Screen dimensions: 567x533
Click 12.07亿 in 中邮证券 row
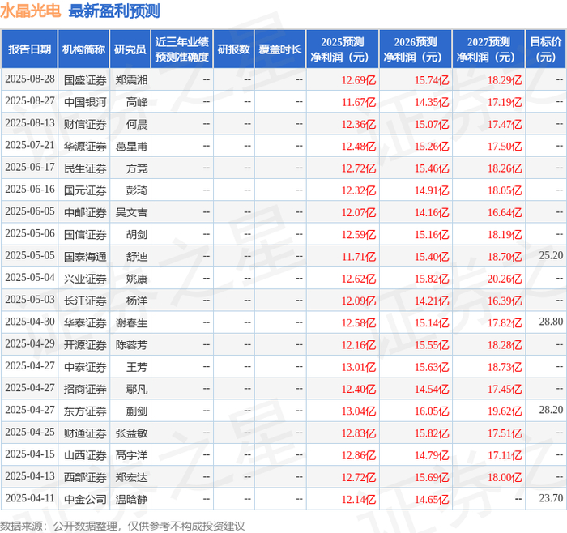coord(359,212)
